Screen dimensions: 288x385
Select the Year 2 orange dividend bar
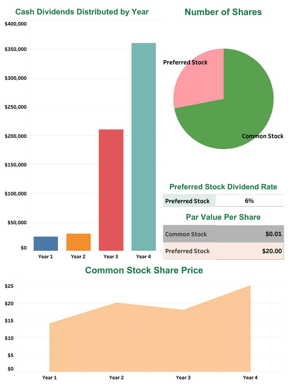click(78, 242)
